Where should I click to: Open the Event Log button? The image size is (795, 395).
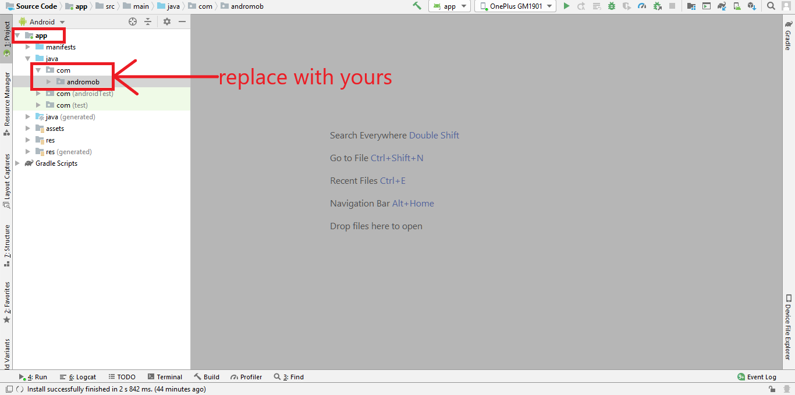tap(757, 377)
